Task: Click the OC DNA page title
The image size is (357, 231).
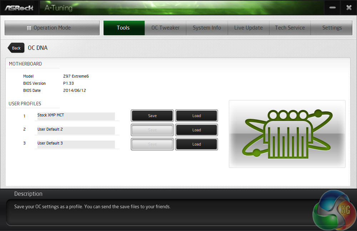Action: (x=37, y=48)
